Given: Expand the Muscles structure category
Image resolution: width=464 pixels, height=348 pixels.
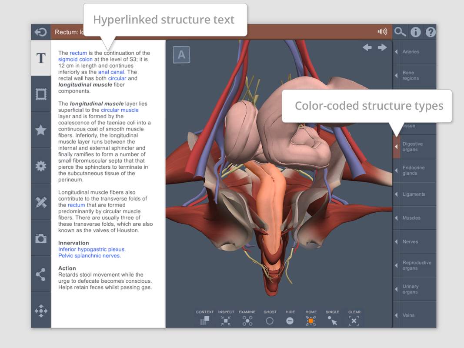Looking at the screenshot, I should pos(414,218).
